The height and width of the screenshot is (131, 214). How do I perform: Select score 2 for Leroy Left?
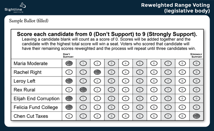click(98, 81)
